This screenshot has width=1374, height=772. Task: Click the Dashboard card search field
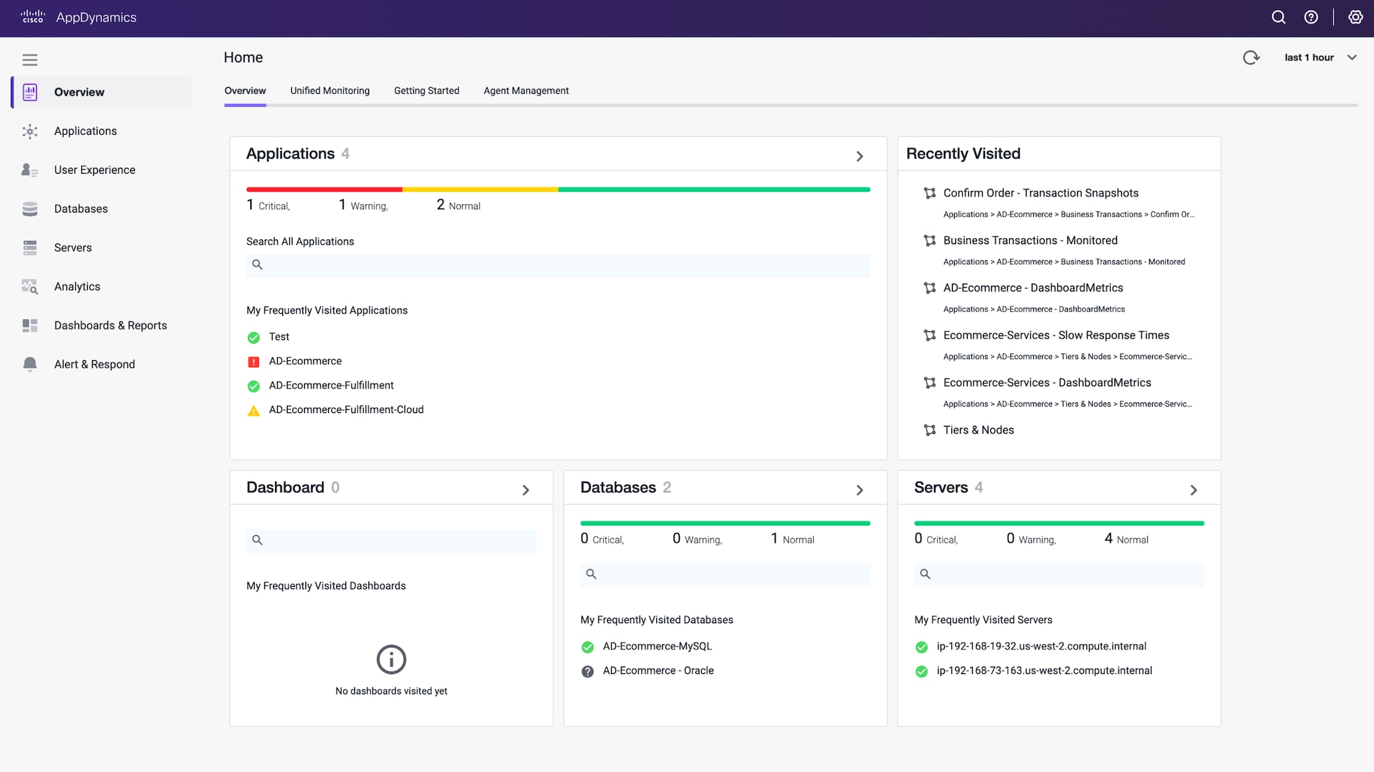391,541
